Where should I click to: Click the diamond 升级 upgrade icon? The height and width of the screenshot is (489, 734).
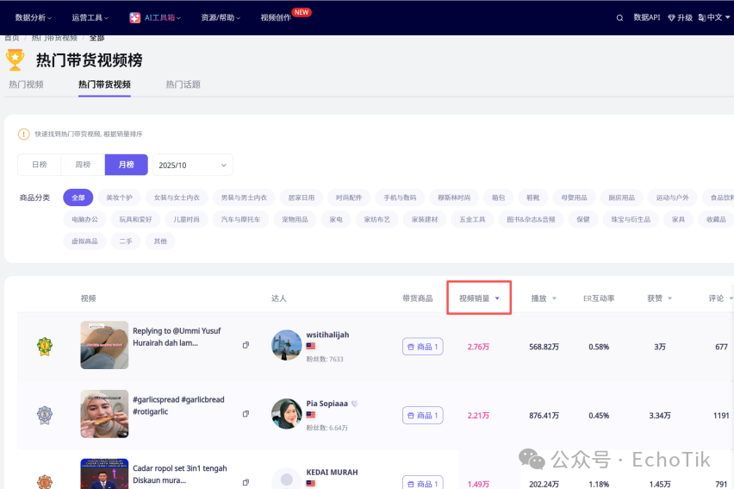tap(672, 17)
